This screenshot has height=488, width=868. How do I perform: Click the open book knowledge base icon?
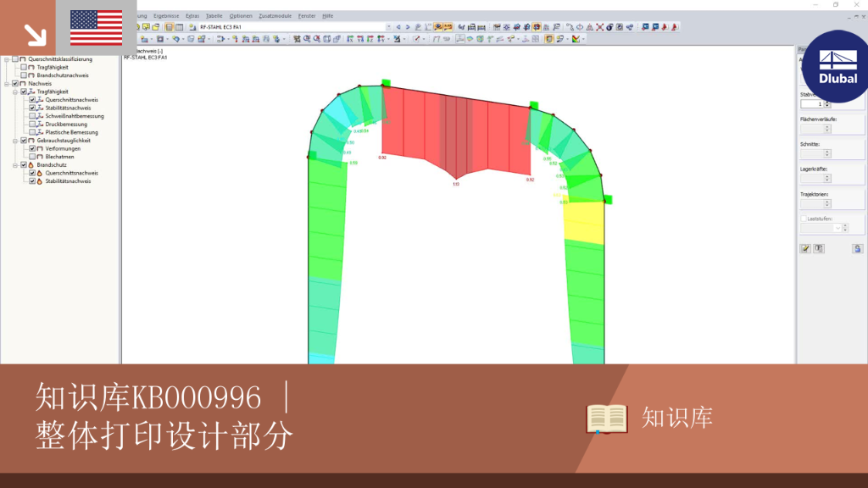point(607,419)
